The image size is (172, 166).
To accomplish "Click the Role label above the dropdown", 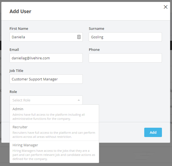I will [x=13, y=92].
